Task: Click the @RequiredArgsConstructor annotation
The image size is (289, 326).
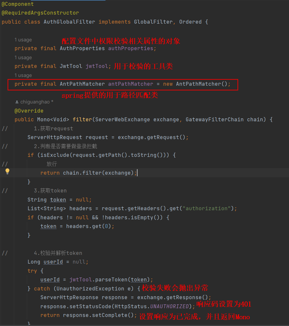Action: click(40, 13)
